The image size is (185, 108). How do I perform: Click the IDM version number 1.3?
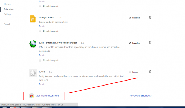tap(82, 43)
